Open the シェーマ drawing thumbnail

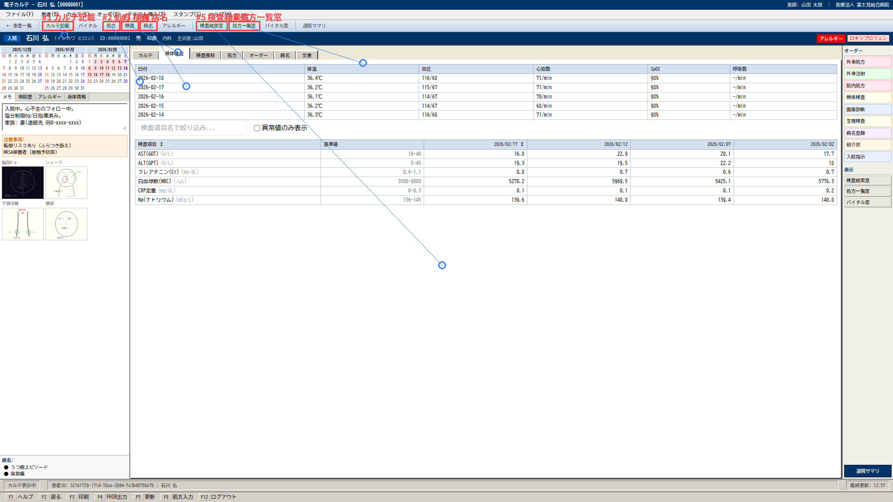tap(67, 183)
